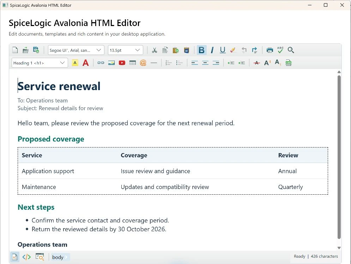The width and height of the screenshot is (351, 264).
Task: Redo the last undone edit
Action: (255, 50)
